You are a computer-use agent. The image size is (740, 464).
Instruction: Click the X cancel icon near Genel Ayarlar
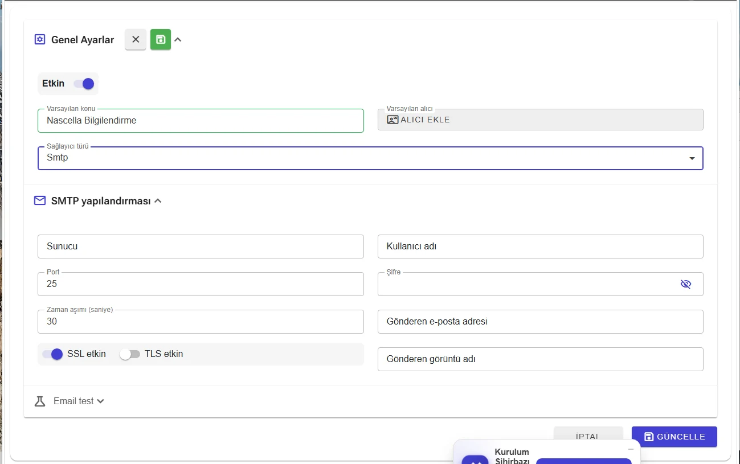pyautogui.click(x=136, y=39)
